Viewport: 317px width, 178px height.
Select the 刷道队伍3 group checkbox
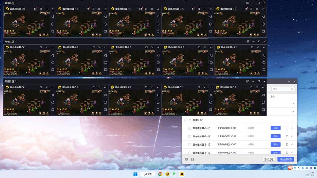pos(185,120)
